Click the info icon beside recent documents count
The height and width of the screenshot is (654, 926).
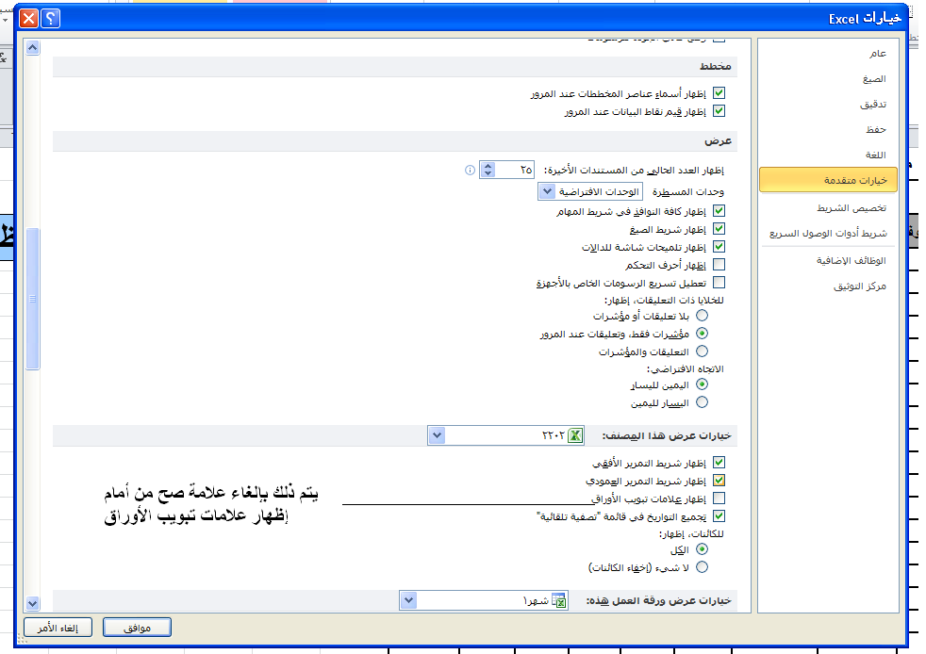(471, 170)
